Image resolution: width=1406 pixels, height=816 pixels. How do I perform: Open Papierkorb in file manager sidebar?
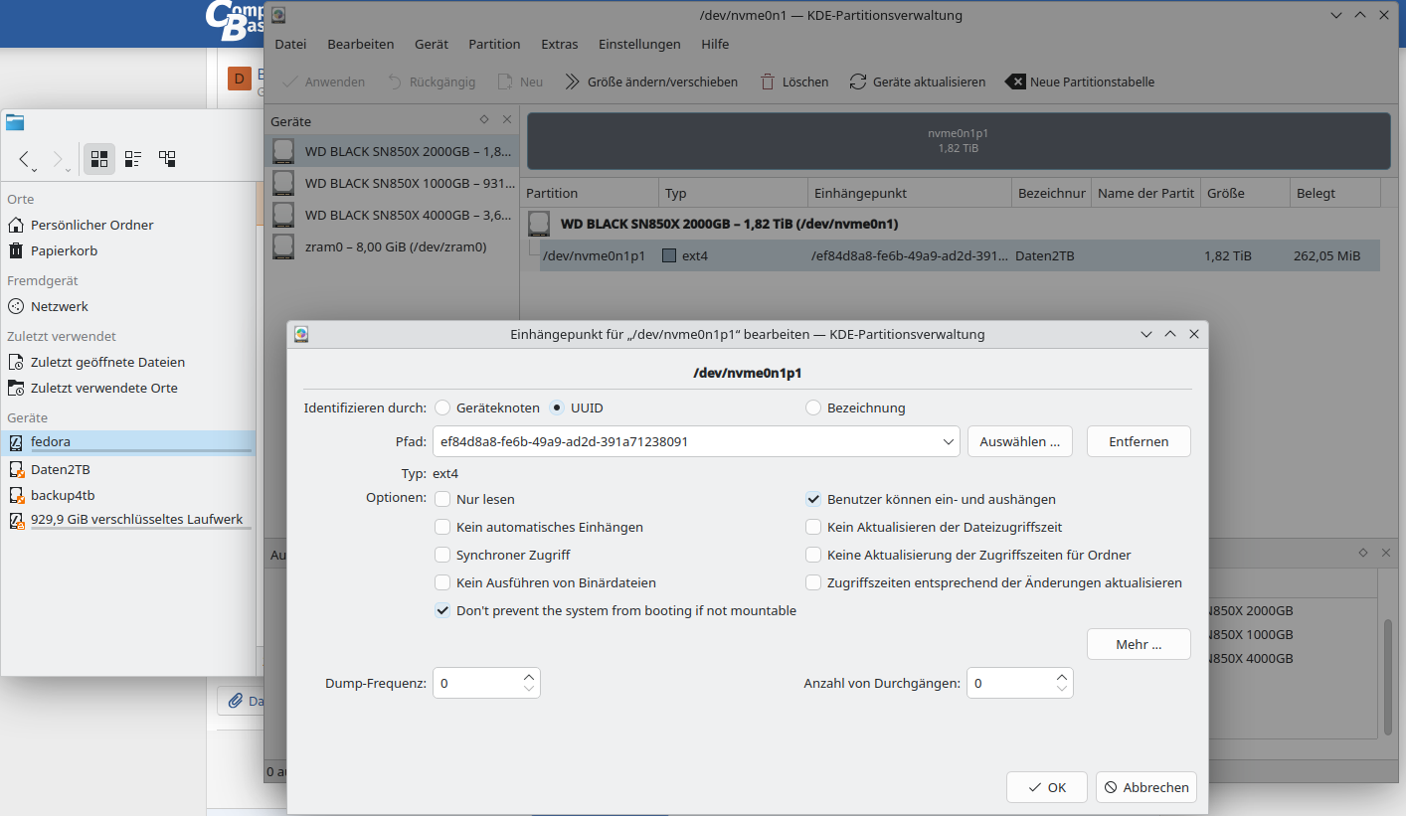coord(128,250)
